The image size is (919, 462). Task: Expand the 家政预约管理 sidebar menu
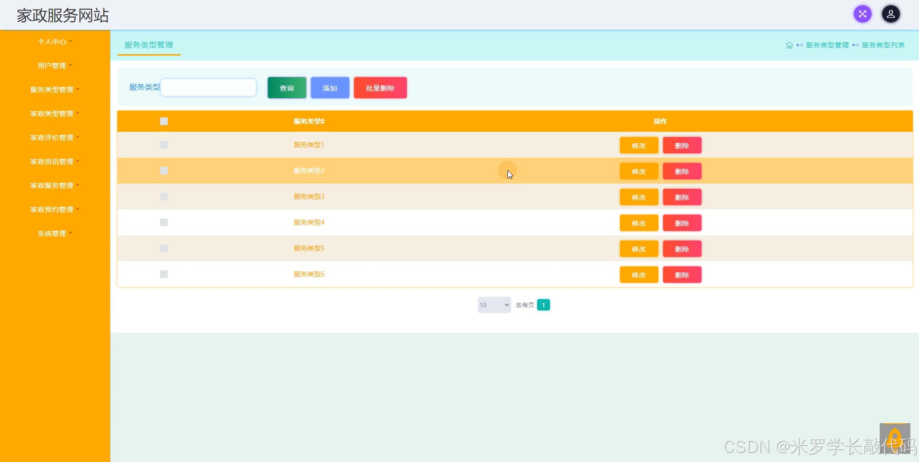tap(55, 209)
